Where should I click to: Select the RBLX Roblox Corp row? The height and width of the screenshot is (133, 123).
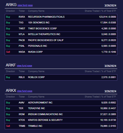[x=61, y=77]
